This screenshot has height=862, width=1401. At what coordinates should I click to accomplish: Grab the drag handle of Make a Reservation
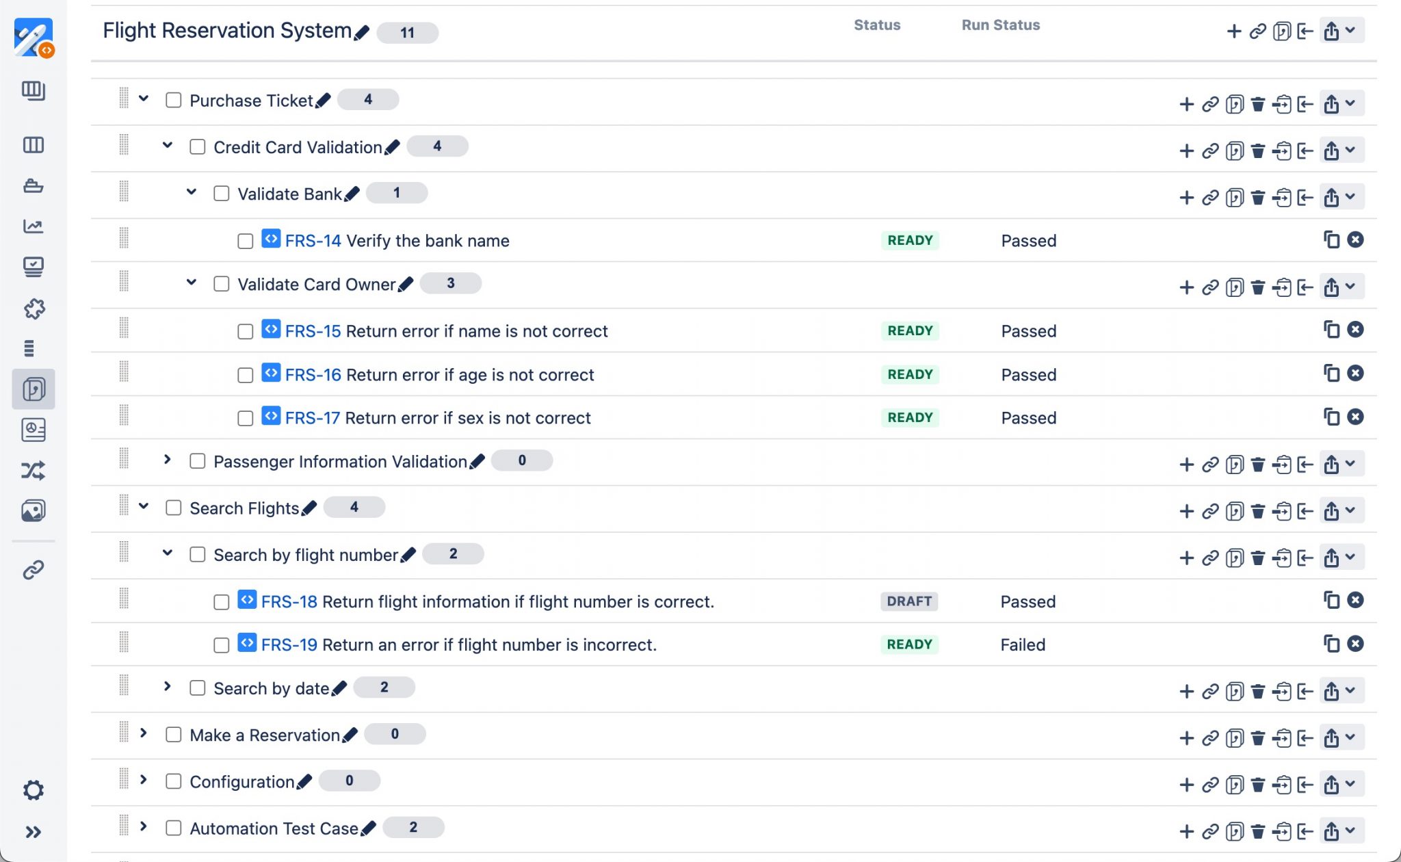click(124, 733)
